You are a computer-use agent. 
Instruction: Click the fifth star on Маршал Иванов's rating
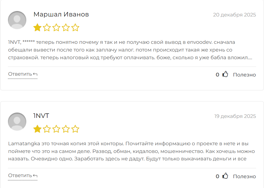pyautogui.click(x=75, y=28)
